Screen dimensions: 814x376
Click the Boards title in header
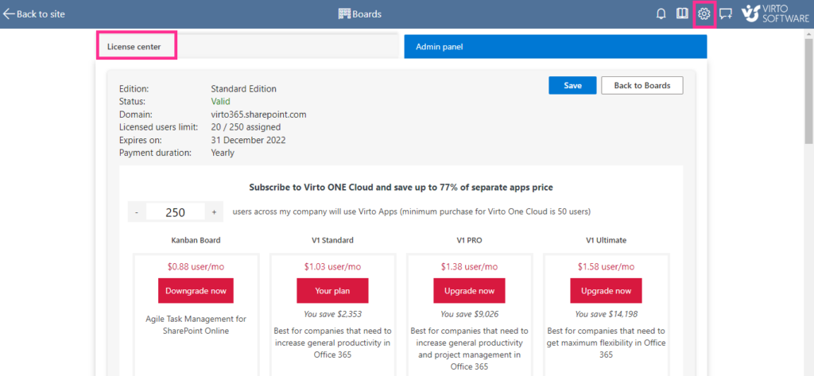pos(366,14)
